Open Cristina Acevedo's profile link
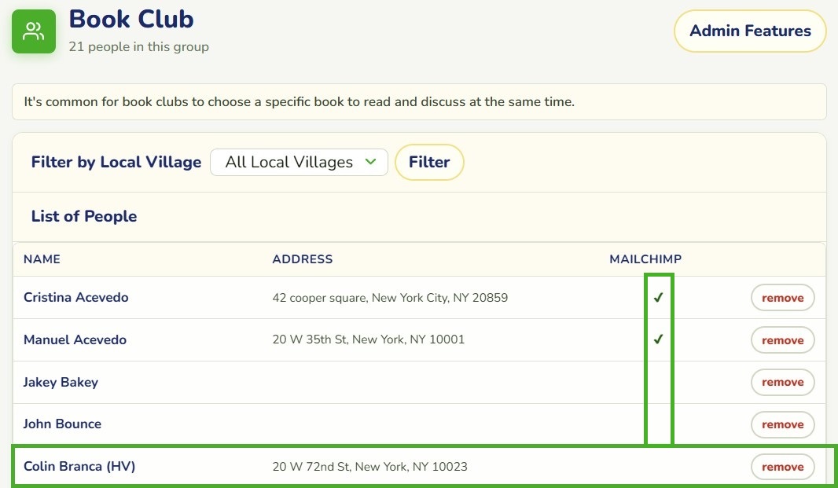The image size is (838, 488). click(76, 297)
